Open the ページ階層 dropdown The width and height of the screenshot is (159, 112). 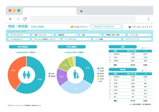(x=107, y=39)
